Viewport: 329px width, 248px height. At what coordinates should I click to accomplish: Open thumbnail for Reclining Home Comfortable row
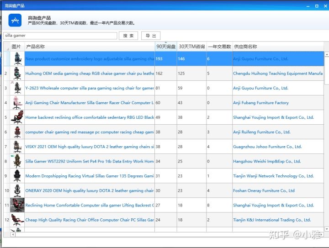tap(17, 205)
